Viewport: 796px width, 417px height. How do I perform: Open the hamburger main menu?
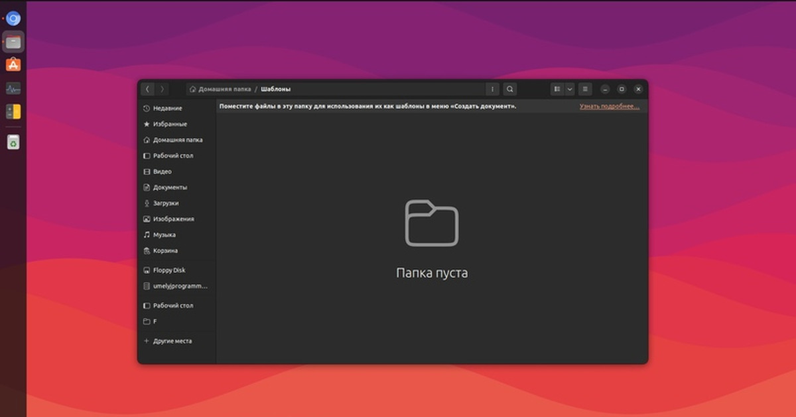pos(584,89)
